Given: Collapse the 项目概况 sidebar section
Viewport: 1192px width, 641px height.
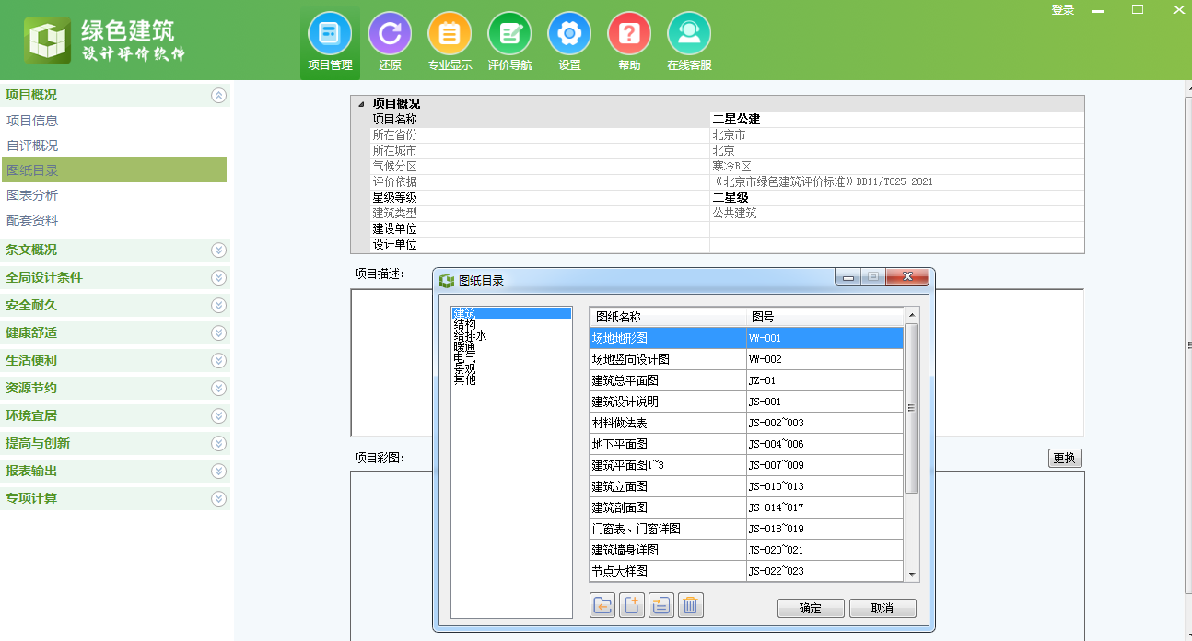Looking at the screenshot, I should pyautogui.click(x=218, y=95).
